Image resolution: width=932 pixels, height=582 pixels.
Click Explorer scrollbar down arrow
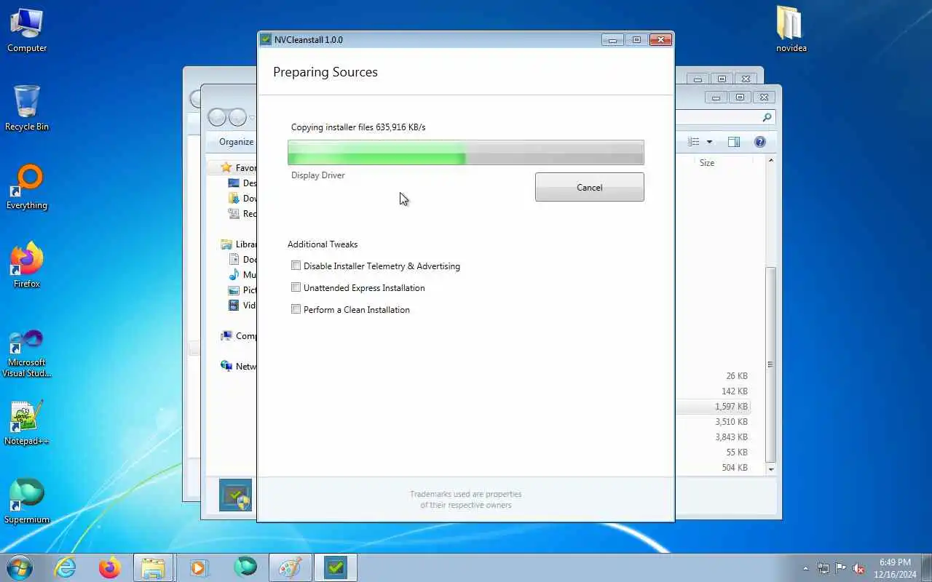pyautogui.click(x=771, y=469)
